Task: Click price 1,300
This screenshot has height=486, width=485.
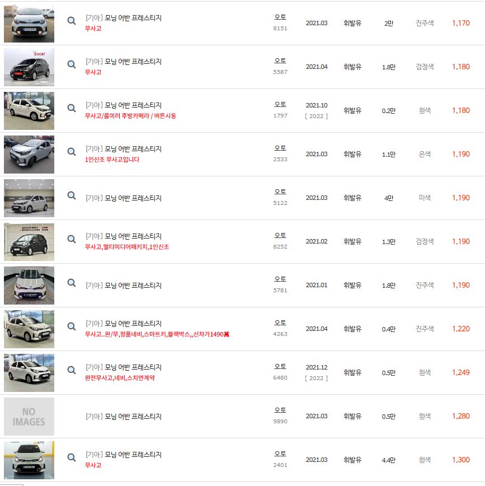Action: click(461, 460)
